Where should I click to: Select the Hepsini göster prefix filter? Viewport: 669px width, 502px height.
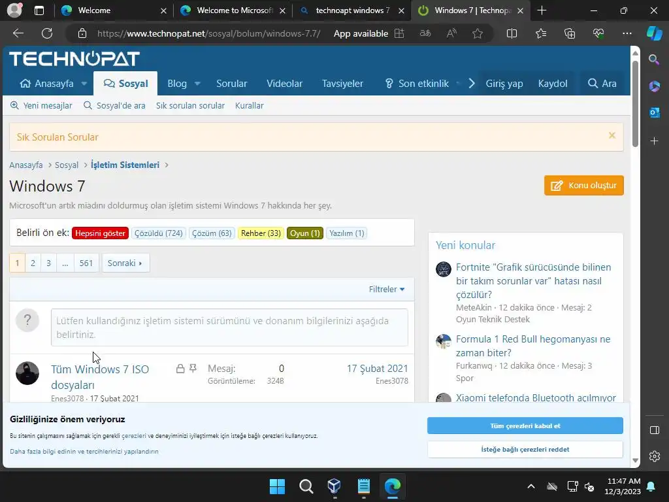click(x=100, y=233)
